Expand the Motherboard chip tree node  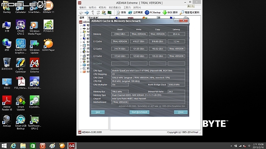(81, 29)
